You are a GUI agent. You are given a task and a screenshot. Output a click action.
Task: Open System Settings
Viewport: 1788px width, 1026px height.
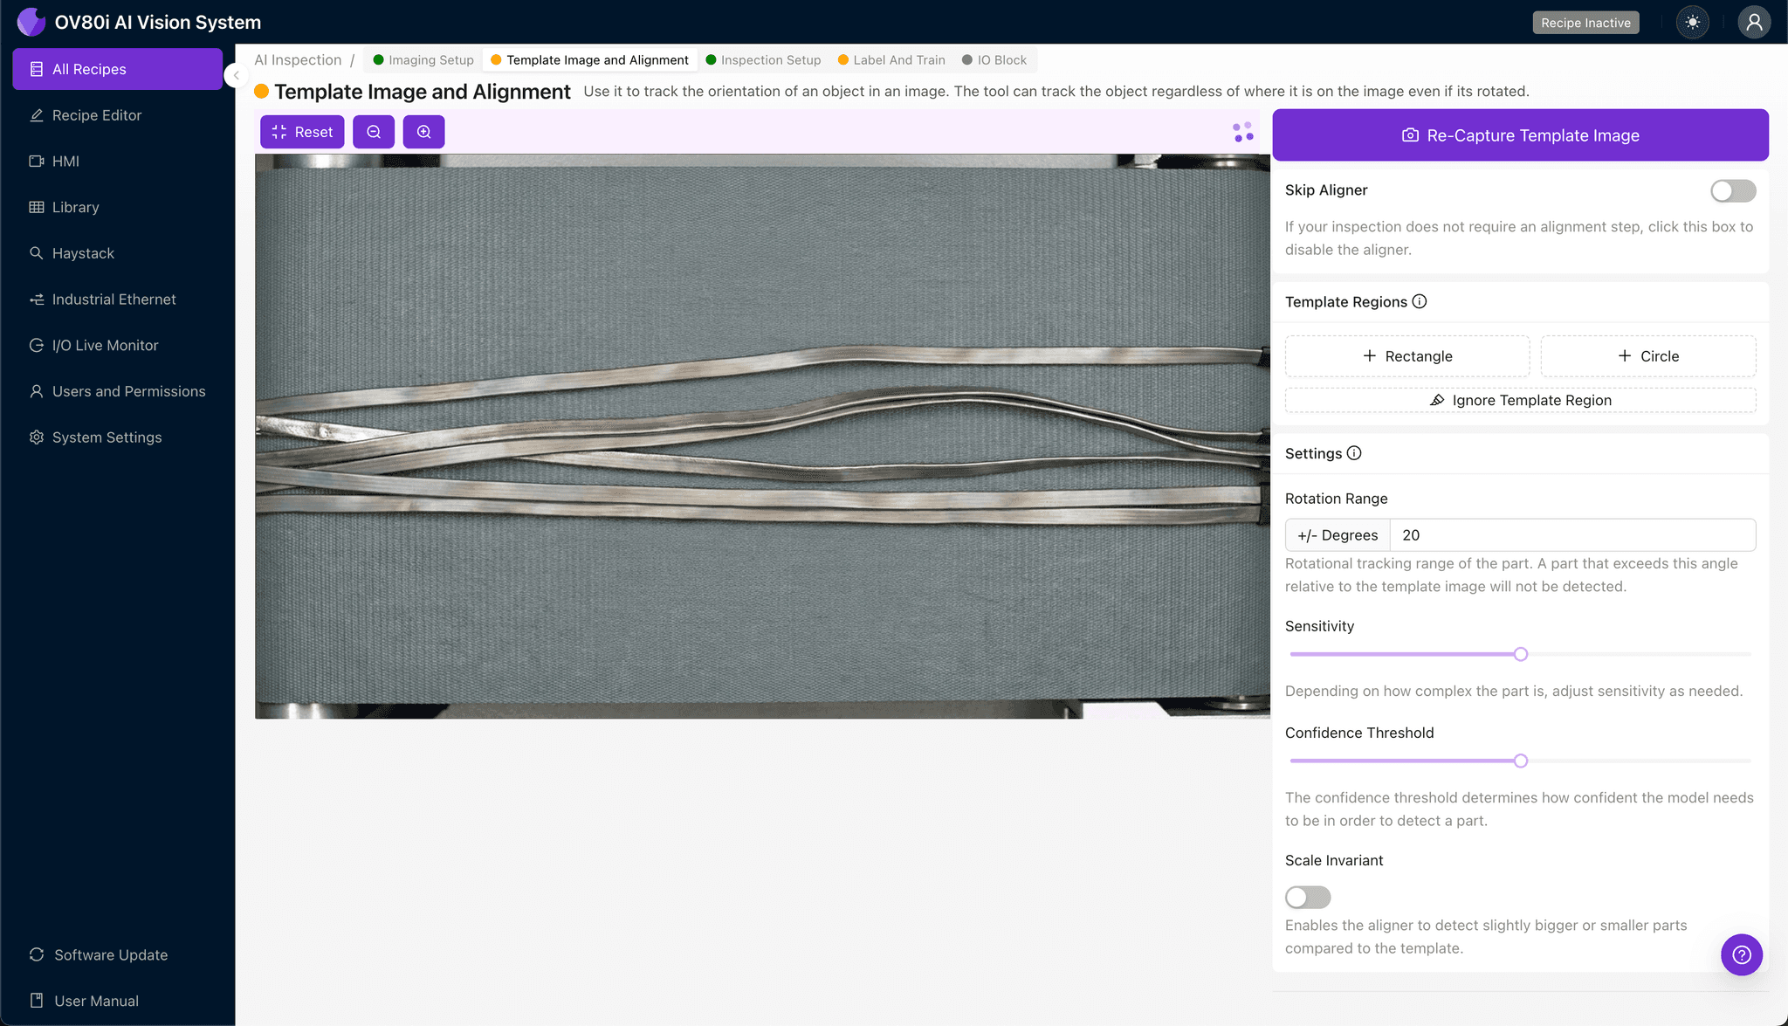click(x=118, y=437)
